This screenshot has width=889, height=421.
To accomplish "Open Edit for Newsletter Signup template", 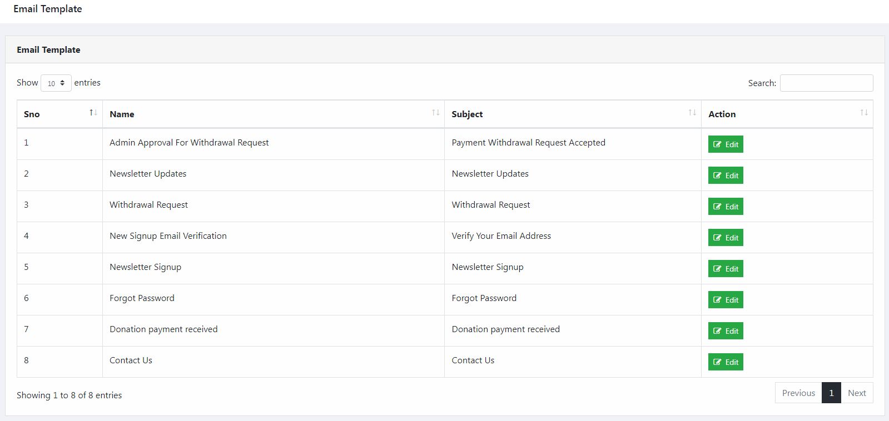I will point(726,269).
